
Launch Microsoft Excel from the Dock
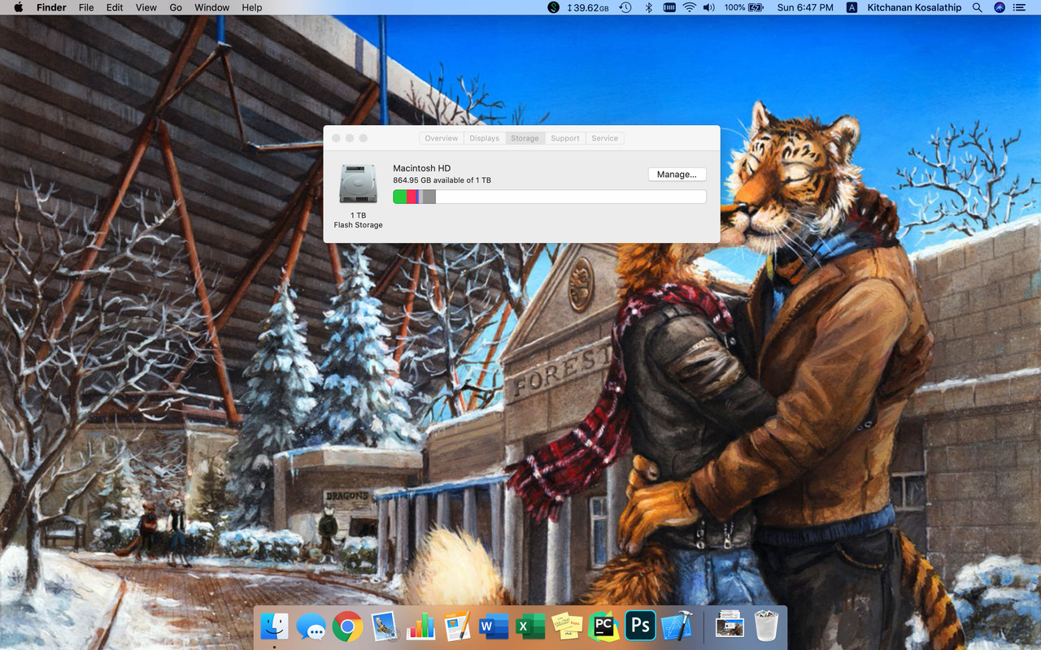(530, 626)
